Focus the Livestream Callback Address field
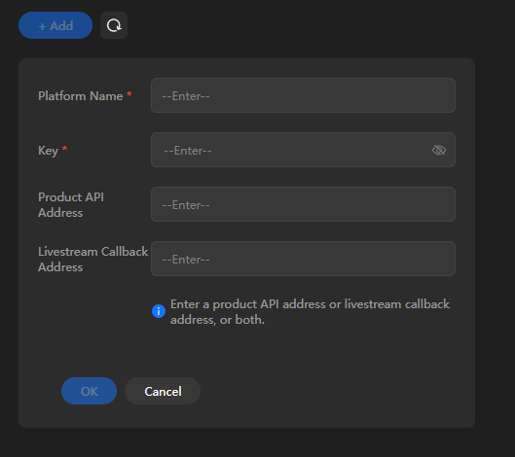515x457 pixels. pos(303,259)
